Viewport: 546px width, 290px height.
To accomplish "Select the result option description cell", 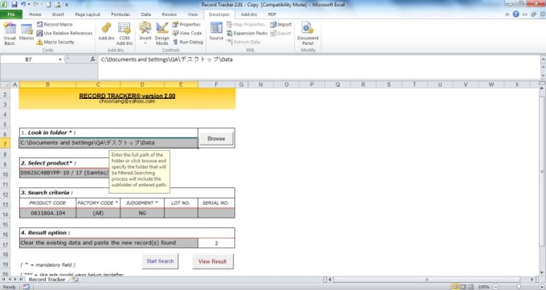I will [x=108, y=243].
